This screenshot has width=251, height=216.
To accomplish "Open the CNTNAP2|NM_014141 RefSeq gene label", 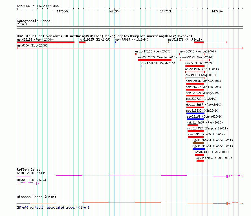I will tap(31, 173).
